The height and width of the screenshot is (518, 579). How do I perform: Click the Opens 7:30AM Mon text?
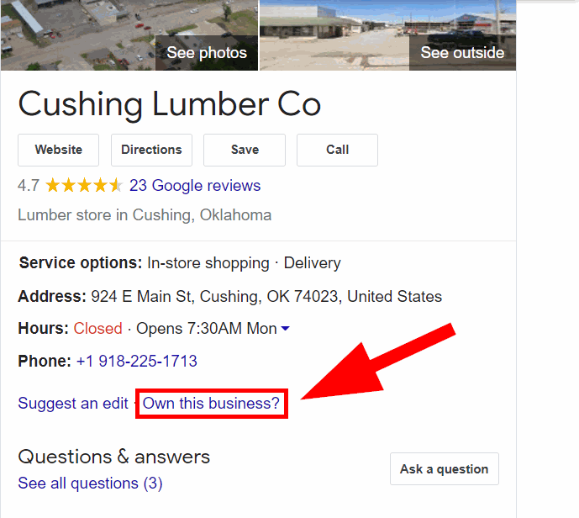207,329
